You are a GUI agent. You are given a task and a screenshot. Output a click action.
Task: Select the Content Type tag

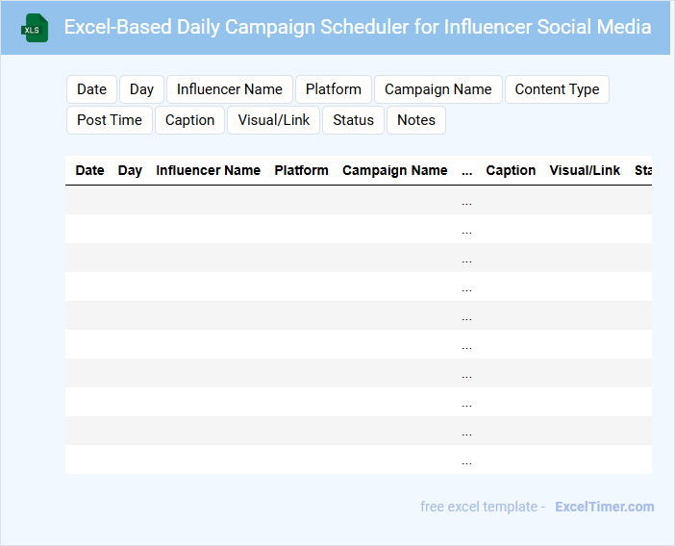[557, 89]
